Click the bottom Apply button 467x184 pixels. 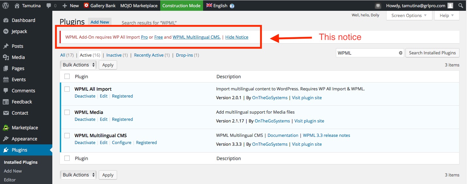pyautogui.click(x=108, y=175)
